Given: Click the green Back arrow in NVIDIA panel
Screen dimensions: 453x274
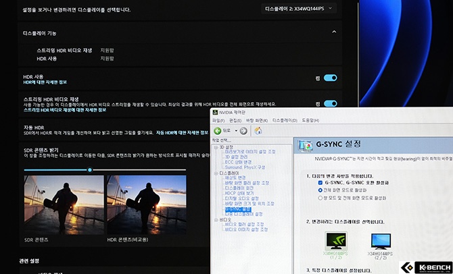Looking at the screenshot, I should (x=218, y=131).
